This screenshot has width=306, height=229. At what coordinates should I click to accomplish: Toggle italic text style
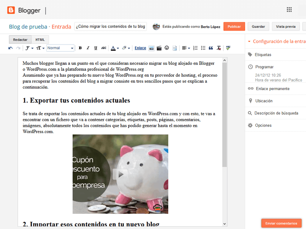click(88, 48)
